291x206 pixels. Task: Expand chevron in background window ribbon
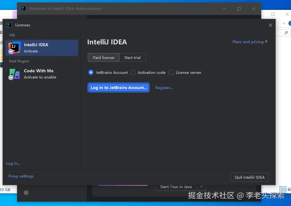[284, 23]
